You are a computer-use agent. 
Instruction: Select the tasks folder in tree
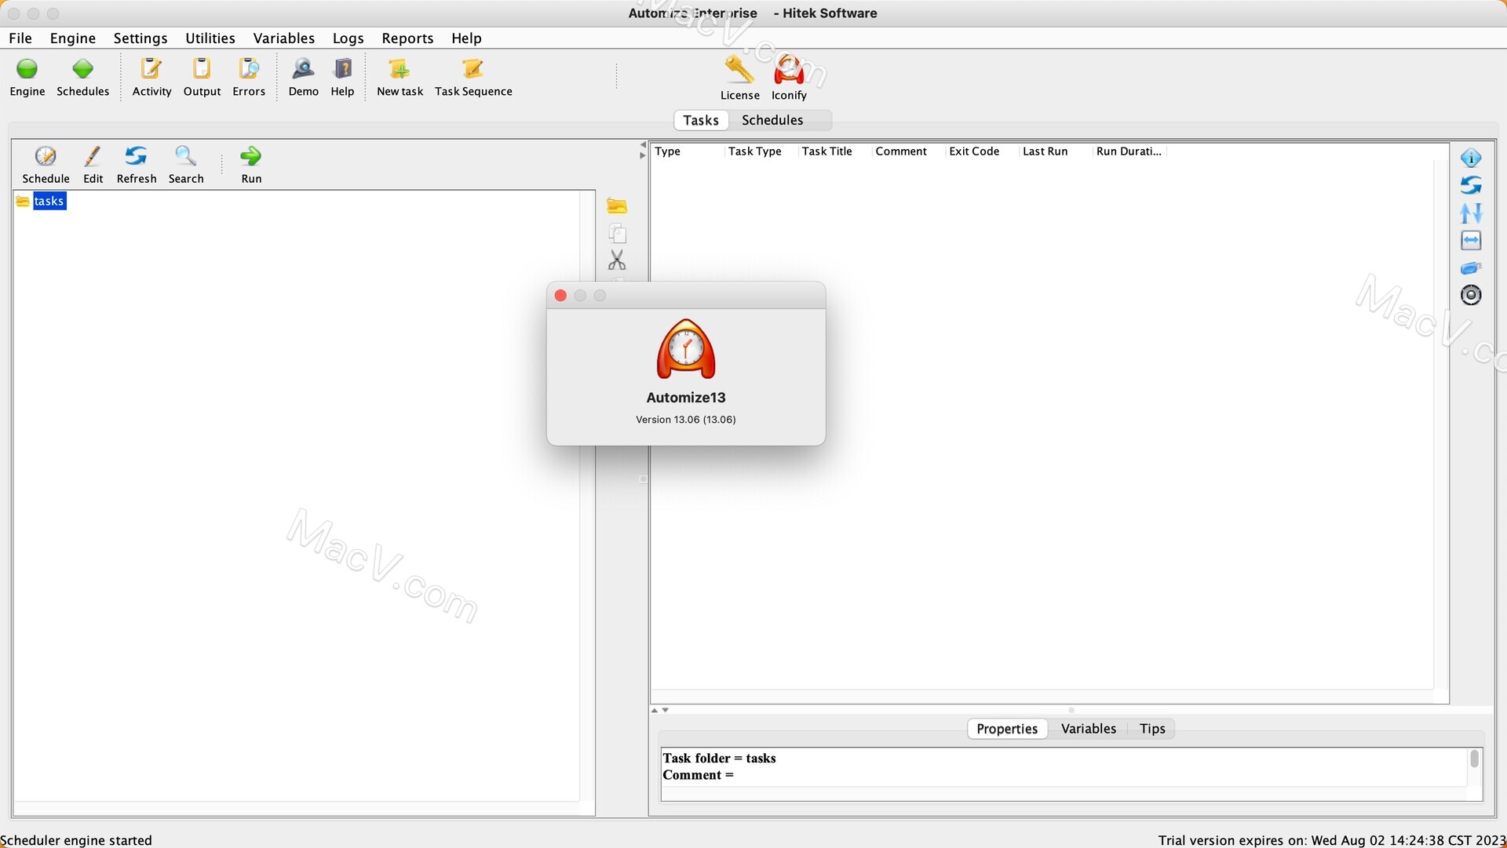[x=49, y=201]
